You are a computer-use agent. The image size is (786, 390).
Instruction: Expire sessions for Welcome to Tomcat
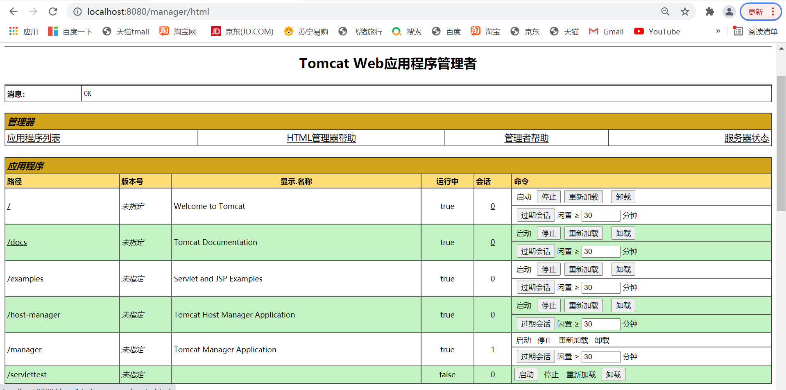point(535,215)
